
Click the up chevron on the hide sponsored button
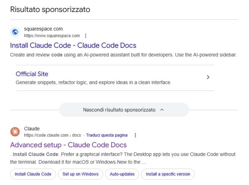tap(162, 110)
